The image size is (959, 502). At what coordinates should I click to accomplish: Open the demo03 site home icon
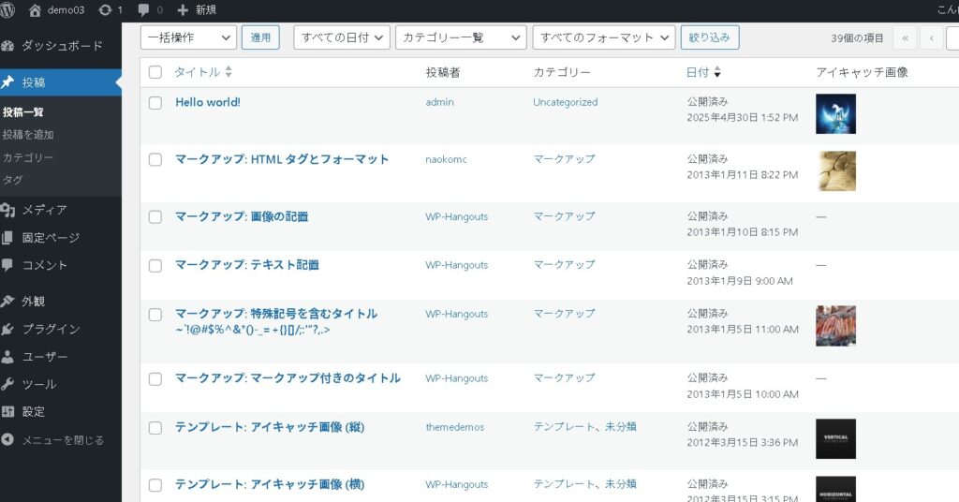pyautogui.click(x=36, y=9)
